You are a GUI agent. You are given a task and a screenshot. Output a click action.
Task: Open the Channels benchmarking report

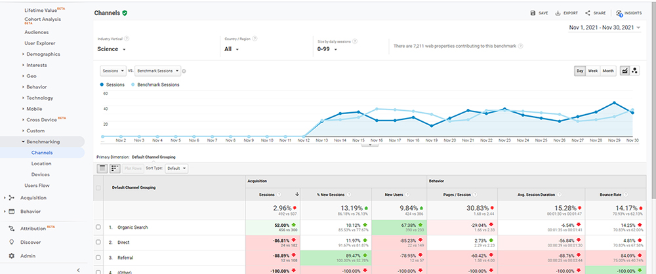pyautogui.click(x=42, y=153)
